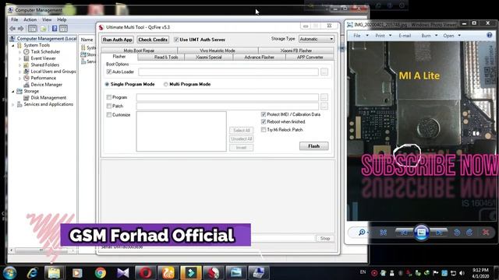Open Print menu in Photo Viewer
This screenshot has height=280, width=499.
point(380,36)
